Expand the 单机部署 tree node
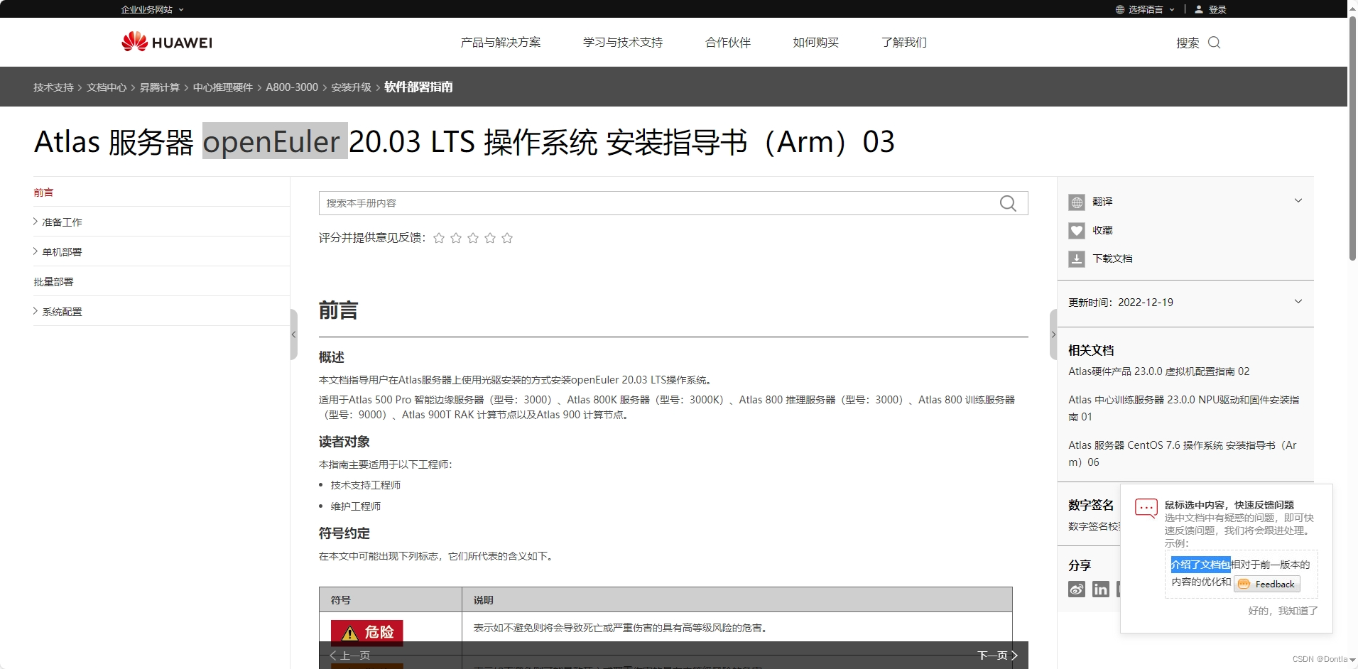This screenshot has height=669, width=1358. 36,251
